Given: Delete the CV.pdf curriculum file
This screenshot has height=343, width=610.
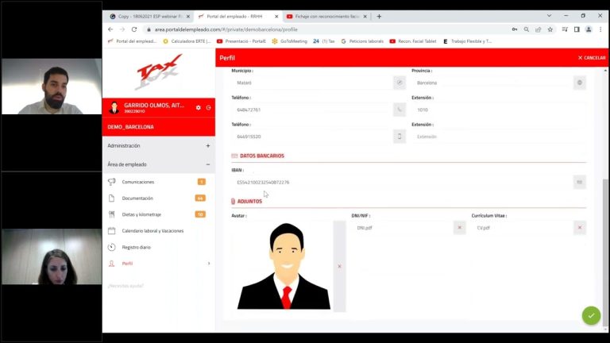Looking at the screenshot, I should 580,228.
